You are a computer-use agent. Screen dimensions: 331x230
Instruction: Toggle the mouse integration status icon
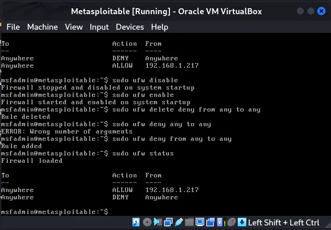(x=231, y=222)
